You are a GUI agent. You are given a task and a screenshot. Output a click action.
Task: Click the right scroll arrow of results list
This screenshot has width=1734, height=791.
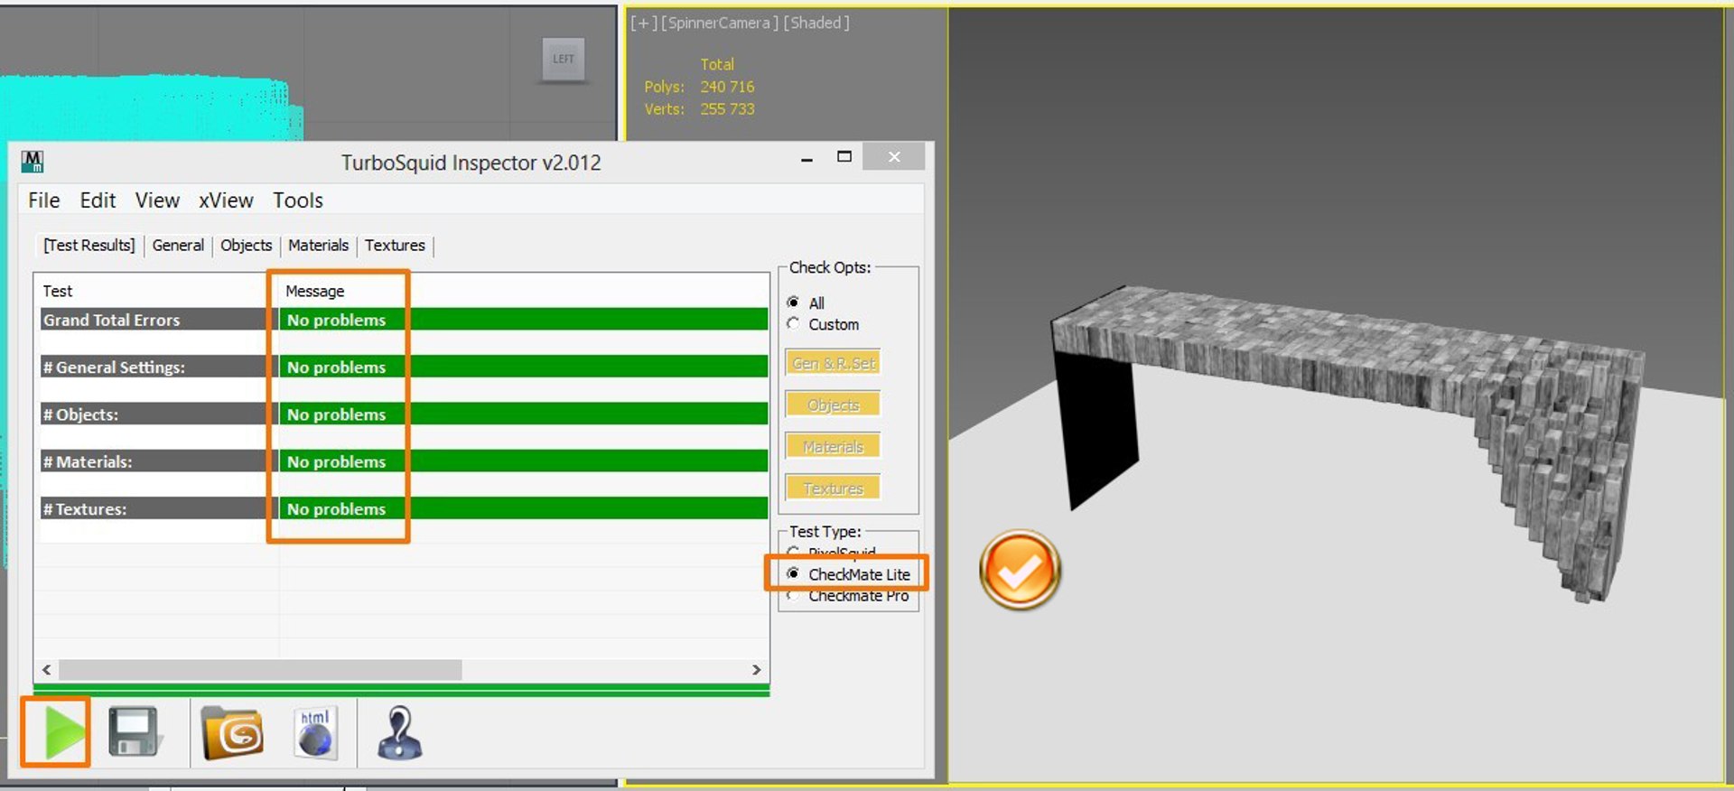[x=757, y=670]
